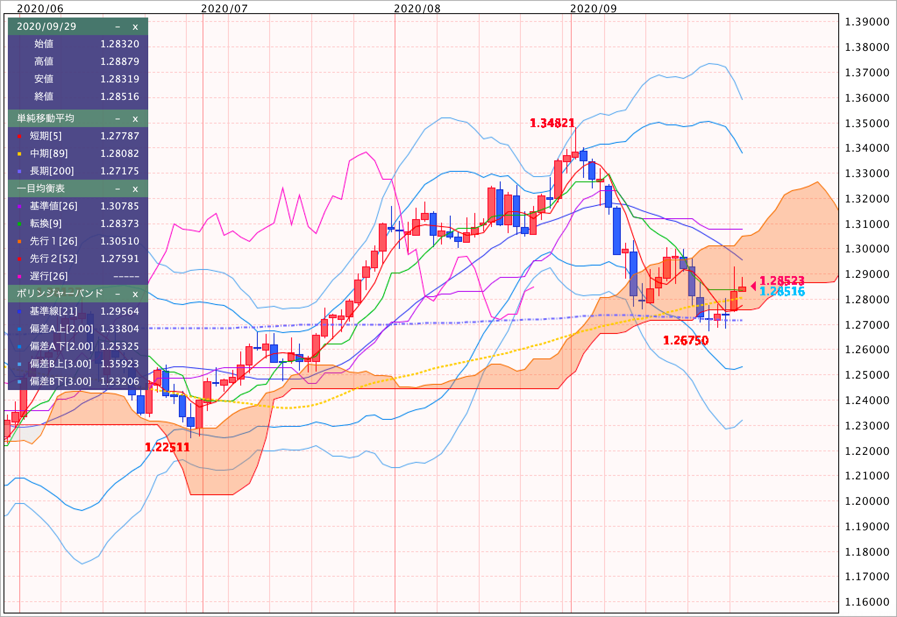Collapse the 一目均衡表 panel
The width and height of the screenshot is (897, 617).
[x=117, y=189]
